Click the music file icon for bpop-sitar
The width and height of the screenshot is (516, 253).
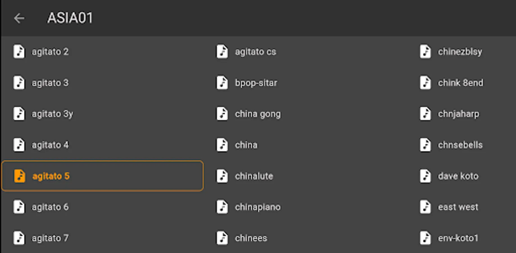(x=222, y=83)
